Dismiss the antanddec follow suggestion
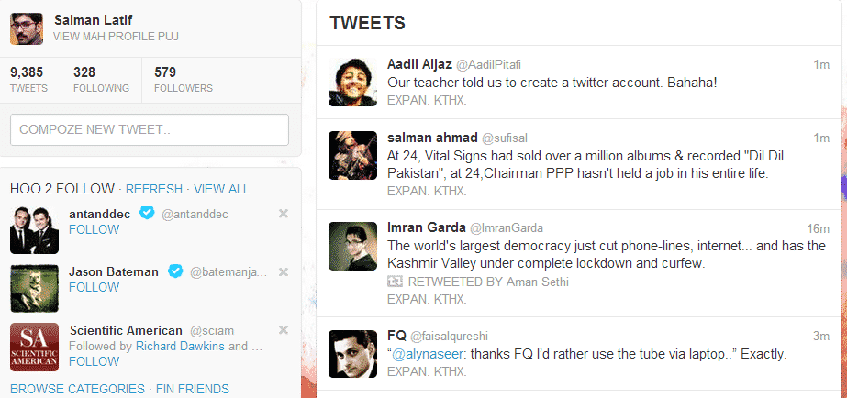This screenshot has height=398, width=847. (x=283, y=214)
